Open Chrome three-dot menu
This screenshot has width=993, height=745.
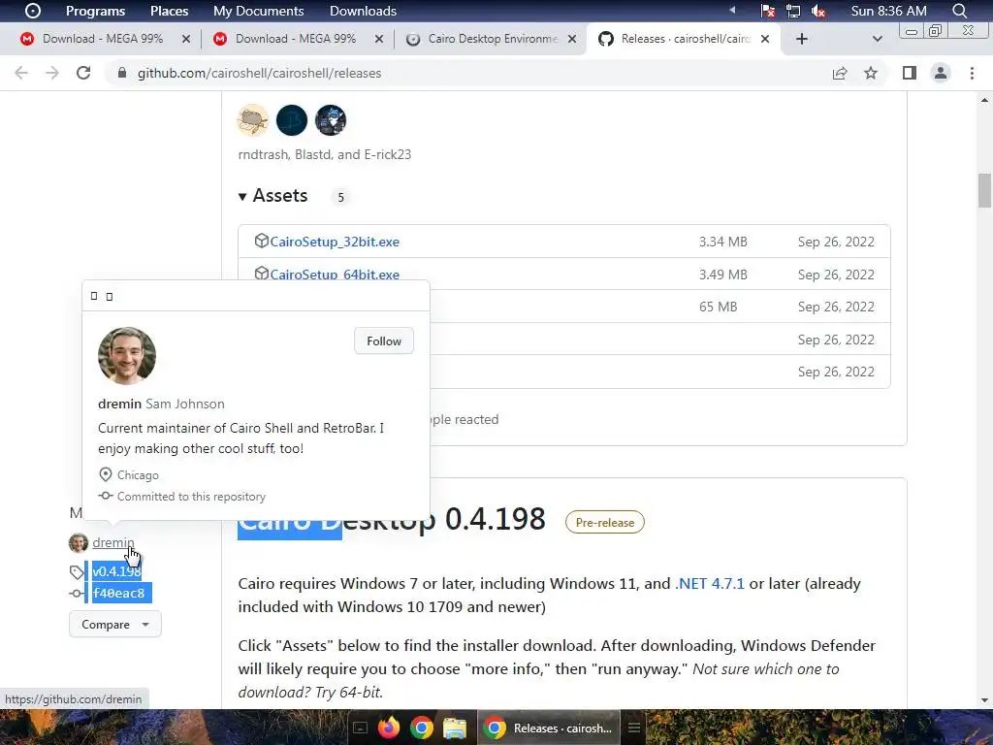(x=972, y=73)
